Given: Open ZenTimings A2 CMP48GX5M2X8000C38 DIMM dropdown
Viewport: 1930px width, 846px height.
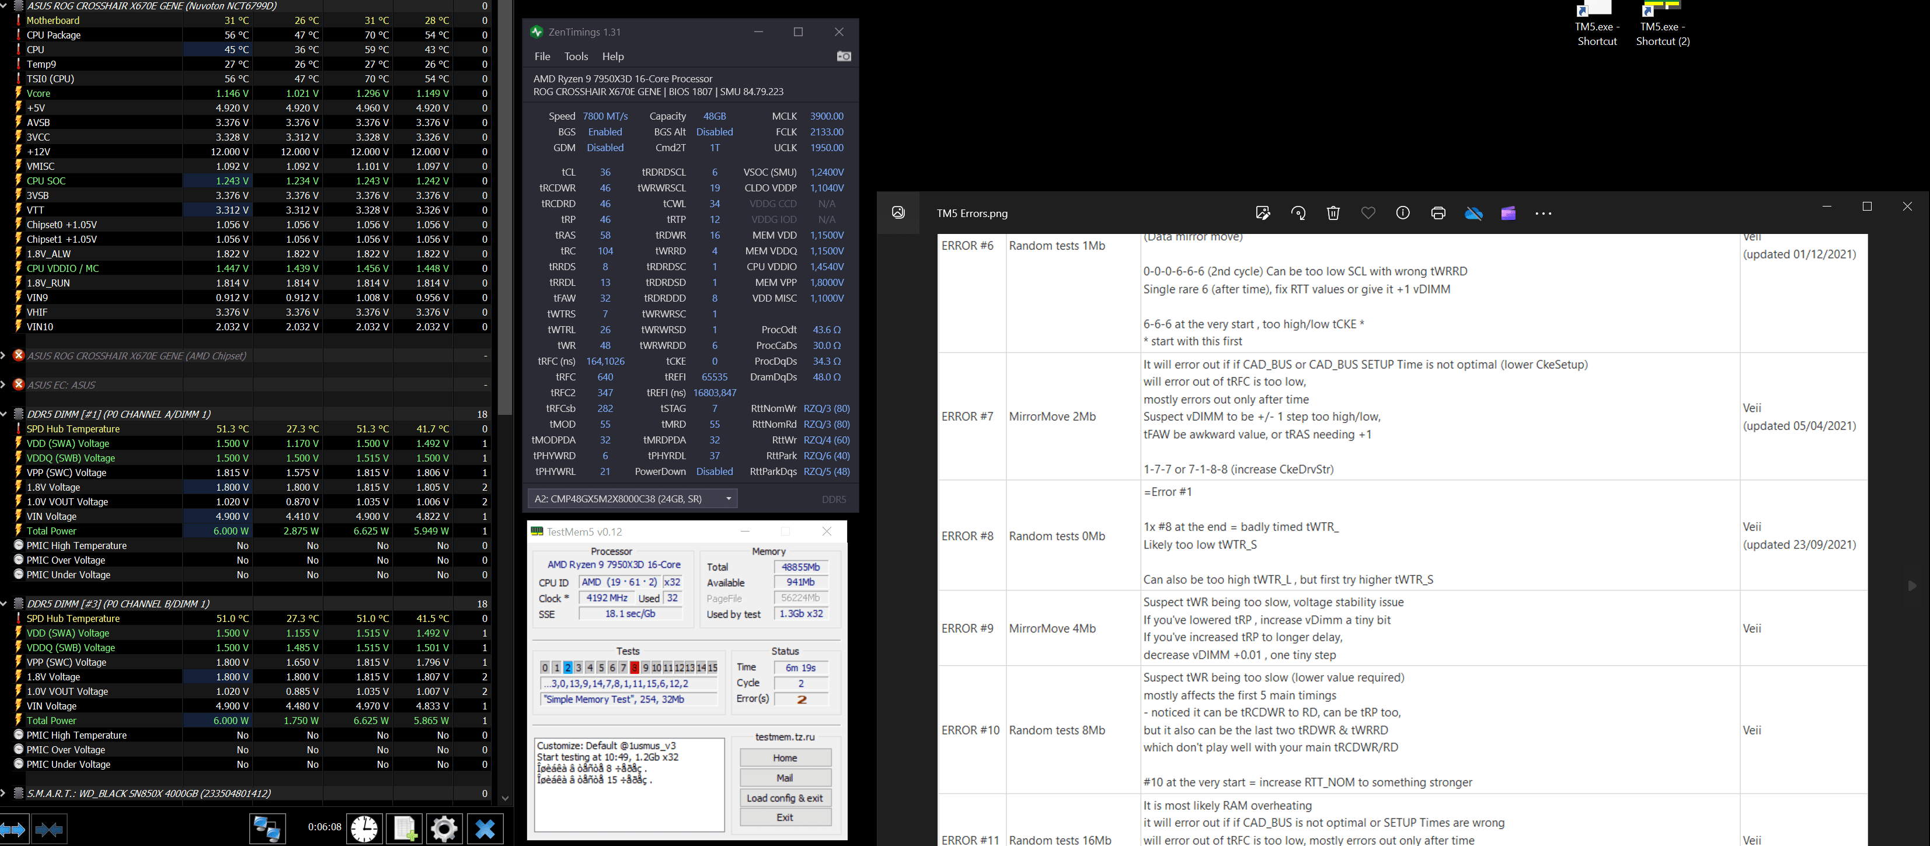Looking at the screenshot, I should point(632,499).
